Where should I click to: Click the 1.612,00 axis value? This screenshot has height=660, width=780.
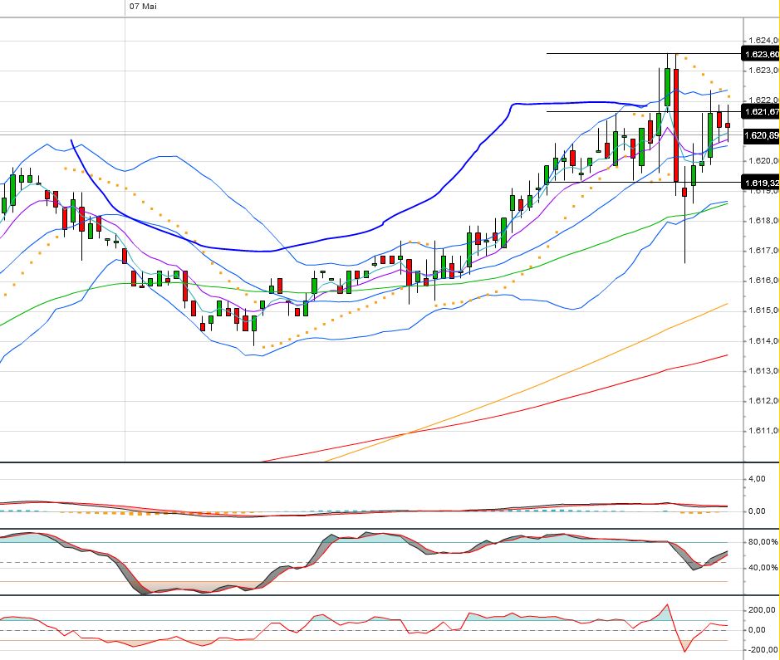coord(764,401)
